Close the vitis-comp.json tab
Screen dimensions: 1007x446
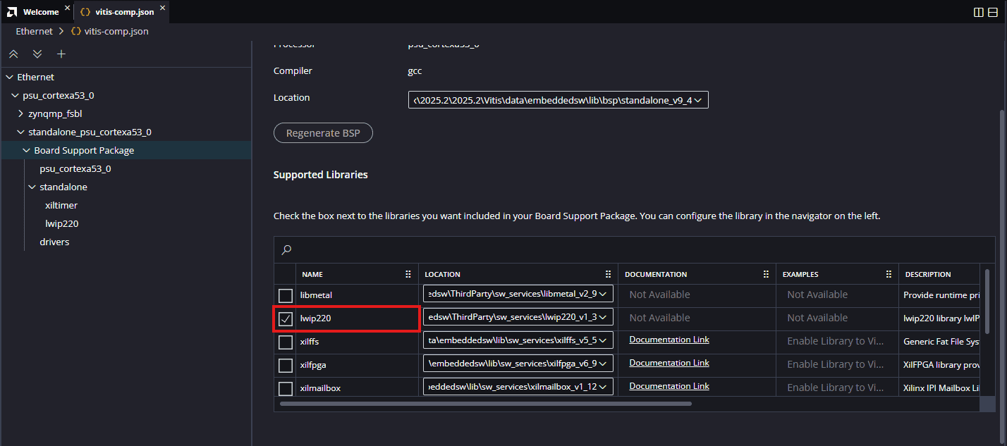click(162, 8)
